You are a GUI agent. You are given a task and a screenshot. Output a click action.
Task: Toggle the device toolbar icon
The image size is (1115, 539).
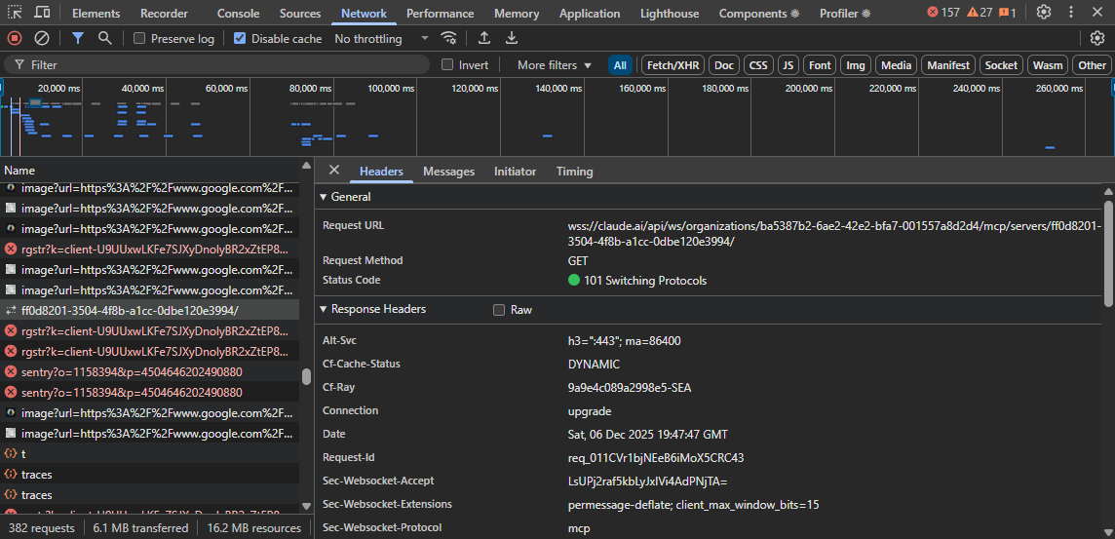[x=43, y=13]
